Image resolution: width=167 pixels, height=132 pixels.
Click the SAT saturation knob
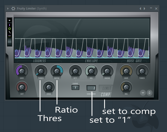pyautogui.click(x=22, y=87)
